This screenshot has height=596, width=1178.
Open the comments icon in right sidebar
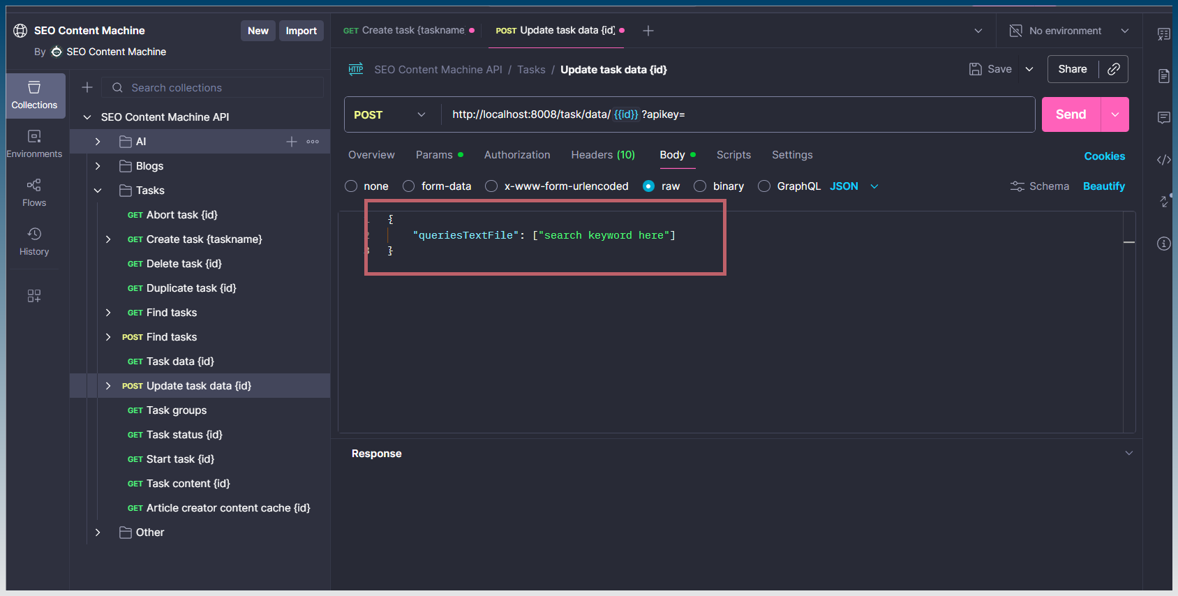point(1163,118)
